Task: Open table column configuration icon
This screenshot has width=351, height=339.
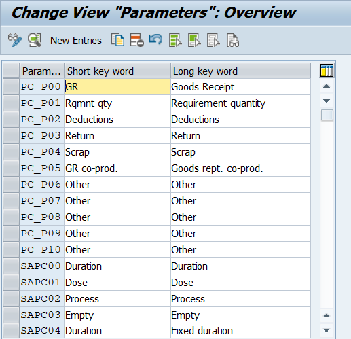Action: [x=327, y=71]
